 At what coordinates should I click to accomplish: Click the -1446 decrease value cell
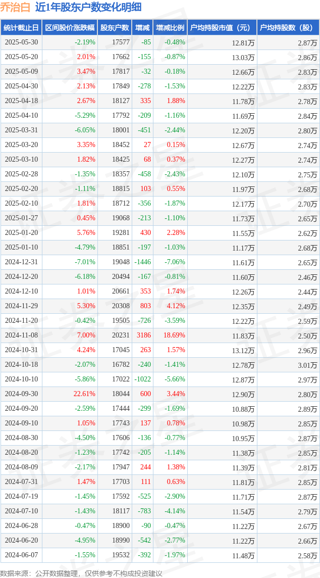point(142,262)
